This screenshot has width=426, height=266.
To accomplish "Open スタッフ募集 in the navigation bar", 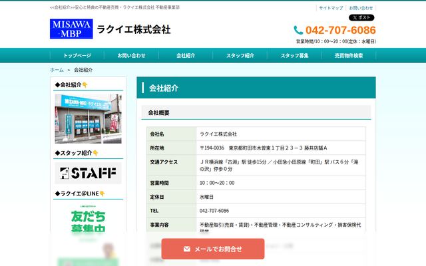I will pyautogui.click(x=294, y=55).
